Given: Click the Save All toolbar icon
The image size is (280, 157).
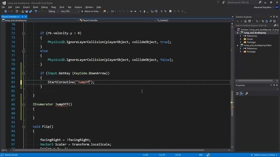Looking at the screenshot, I should pos(31,11).
